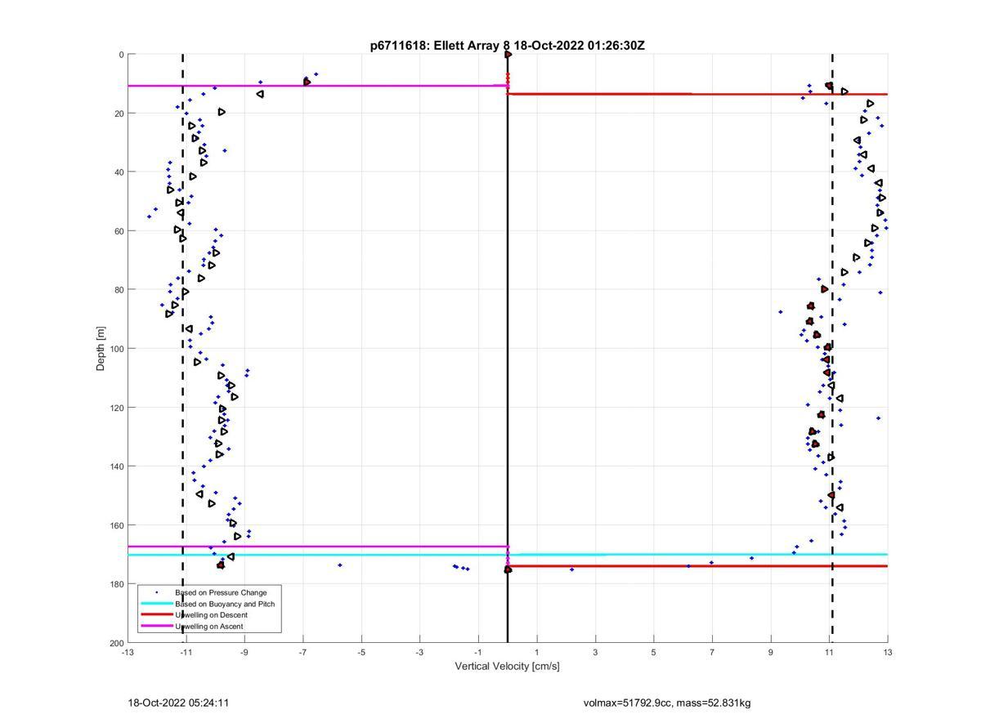Click legend entry "Based on Pressure Change"

221,592
